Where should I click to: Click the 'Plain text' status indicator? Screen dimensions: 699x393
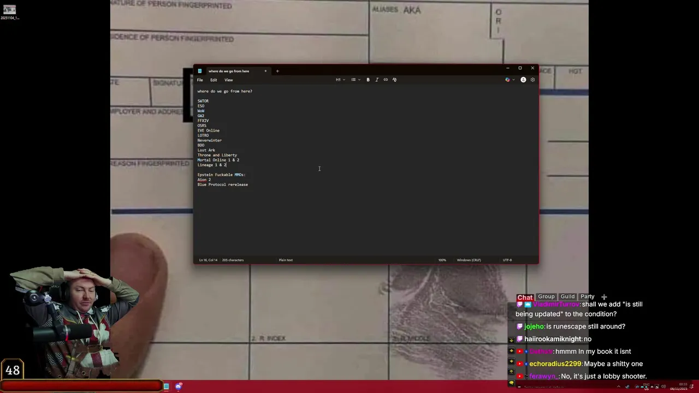[x=286, y=260]
